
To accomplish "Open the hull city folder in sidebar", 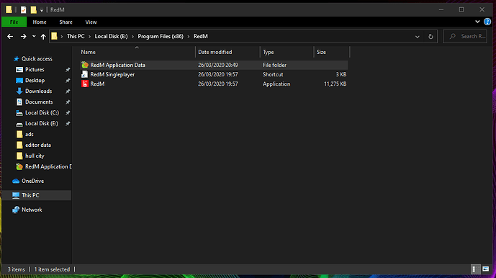I will tap(35, 156).
